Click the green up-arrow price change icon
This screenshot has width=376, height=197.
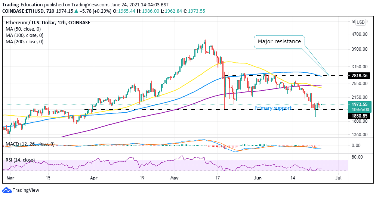77,11
